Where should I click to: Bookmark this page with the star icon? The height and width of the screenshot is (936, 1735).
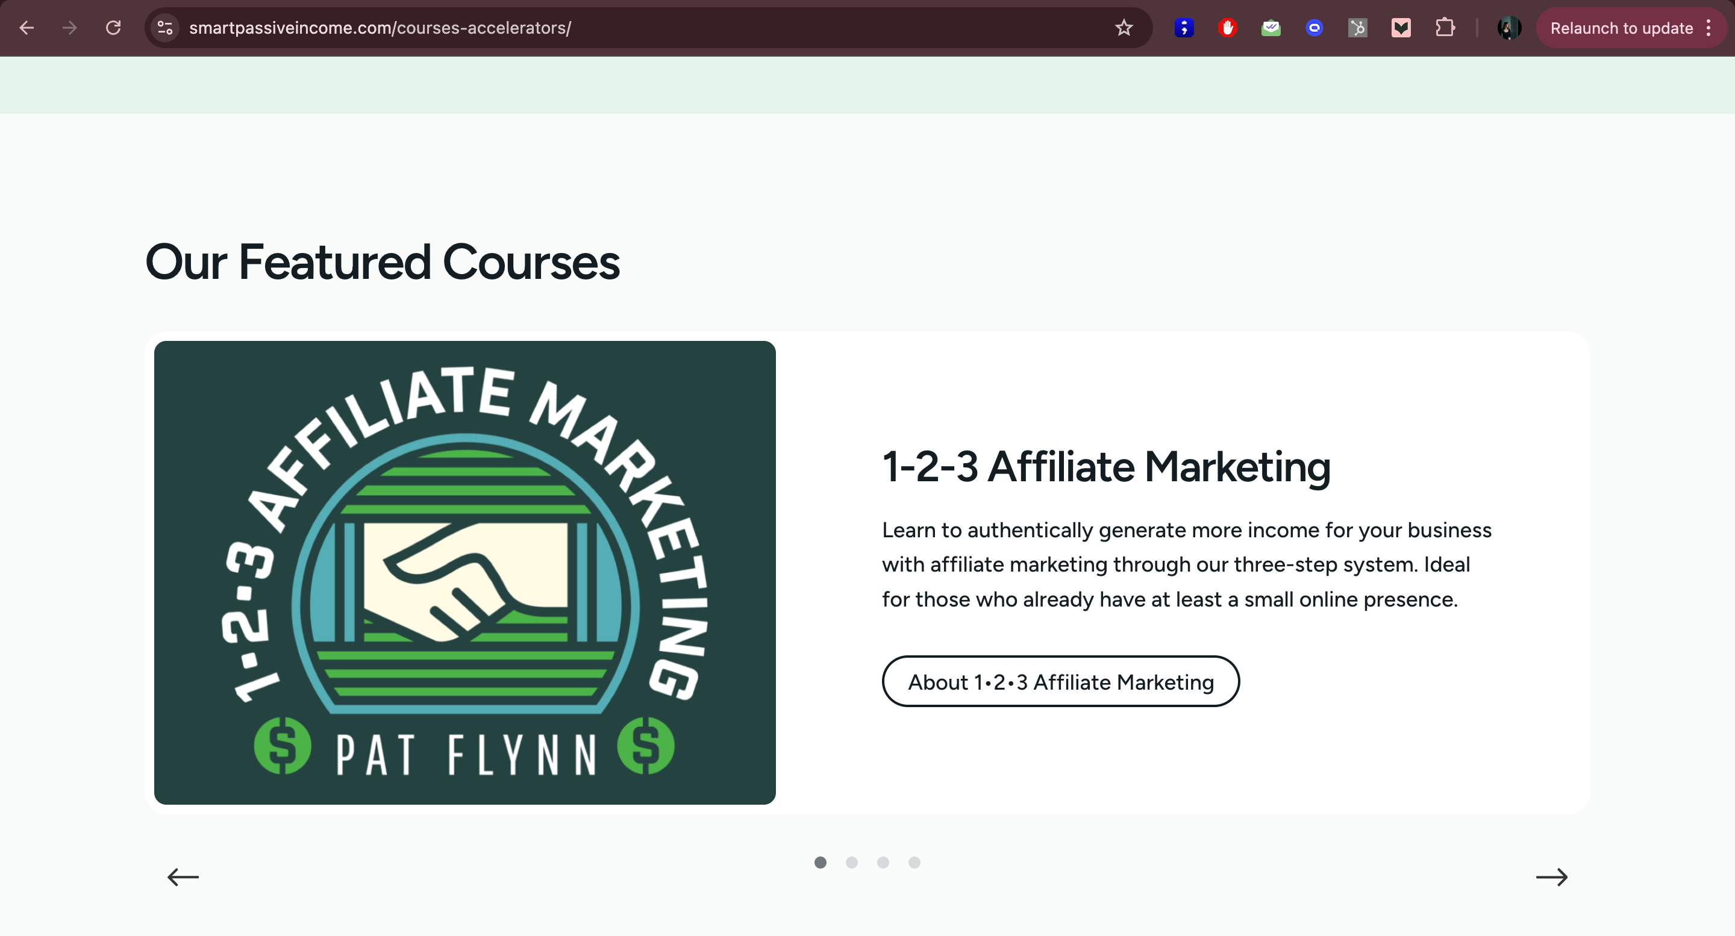pyautogui.click(x=1124, y=28)
